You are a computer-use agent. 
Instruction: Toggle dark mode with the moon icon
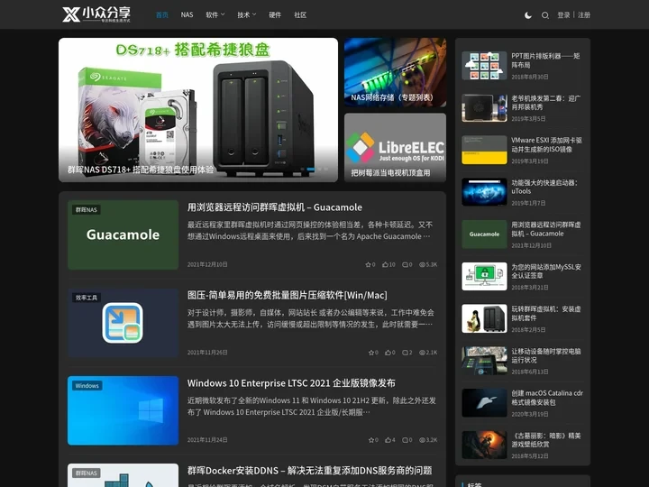coord(528,15)
